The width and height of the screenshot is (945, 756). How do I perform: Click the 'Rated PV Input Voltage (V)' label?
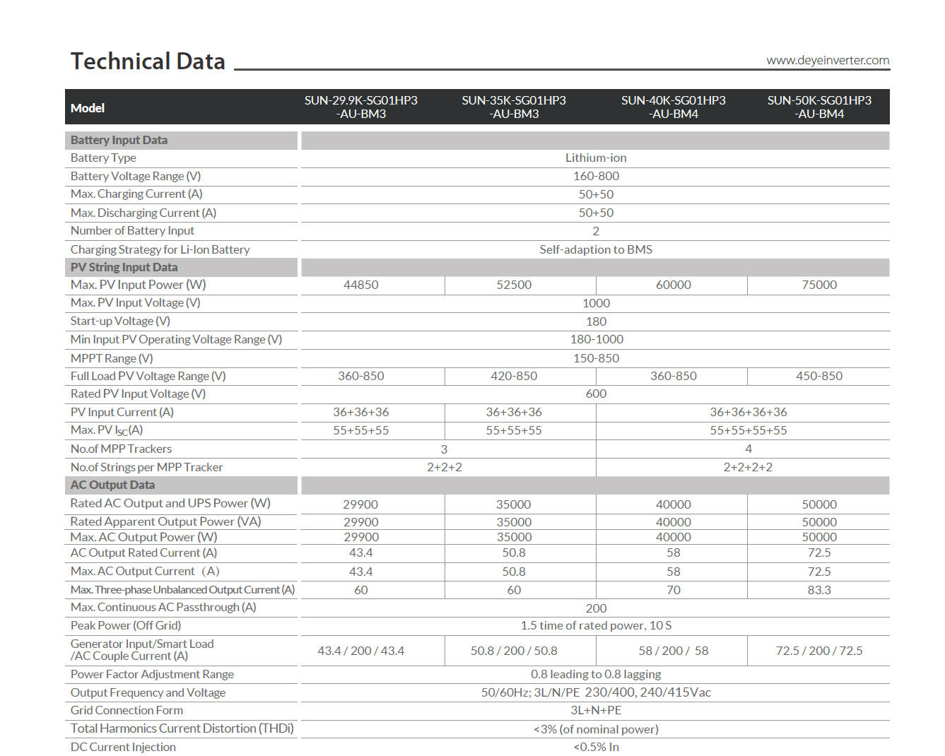coord(139,394)
